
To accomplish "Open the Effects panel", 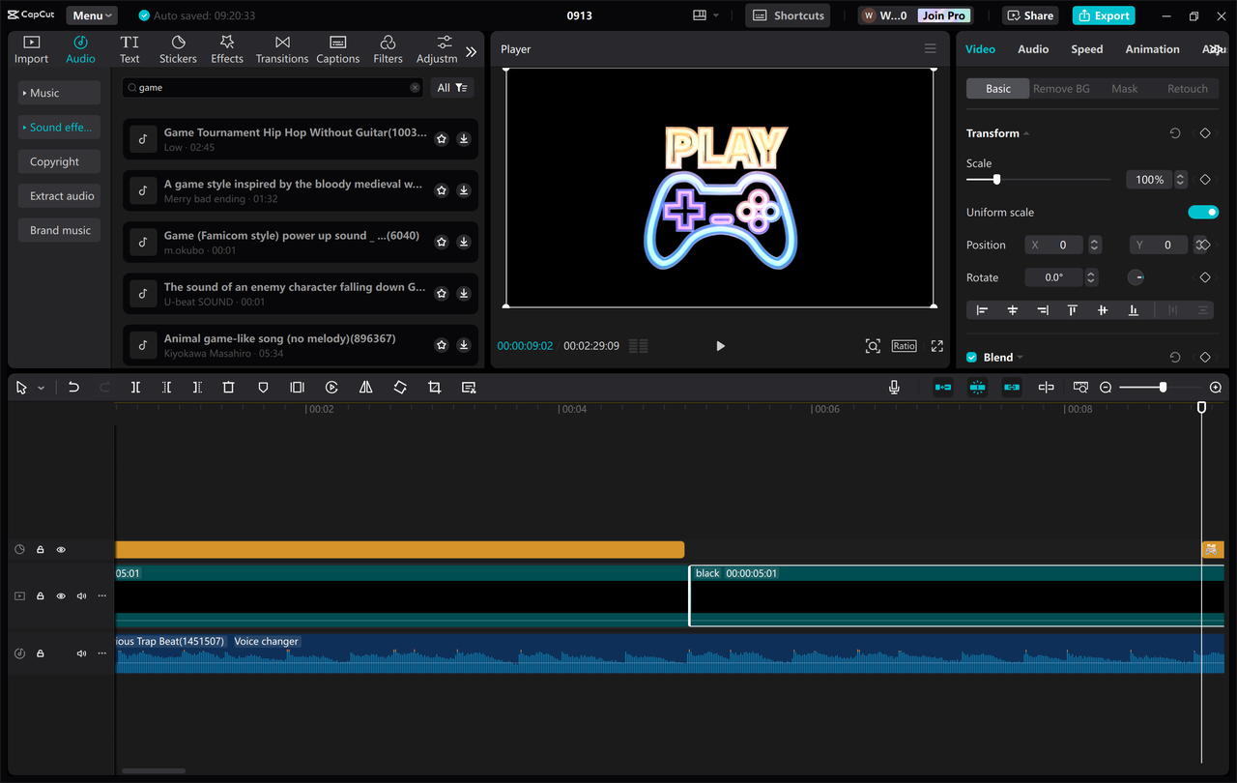I will coord(227,48).
